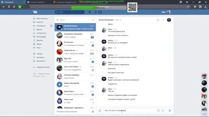Open the Светлана Кандеева conversation

pyautogui.click(x=75, y=76)
